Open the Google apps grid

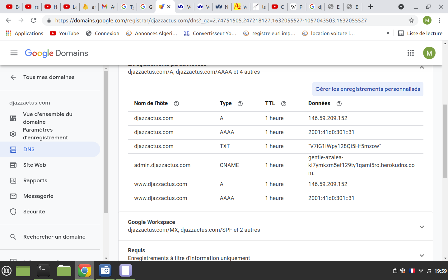(410, 53)
